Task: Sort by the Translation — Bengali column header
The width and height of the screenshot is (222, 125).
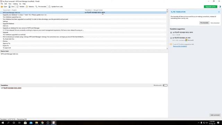Action: click(x=125, y=10)
